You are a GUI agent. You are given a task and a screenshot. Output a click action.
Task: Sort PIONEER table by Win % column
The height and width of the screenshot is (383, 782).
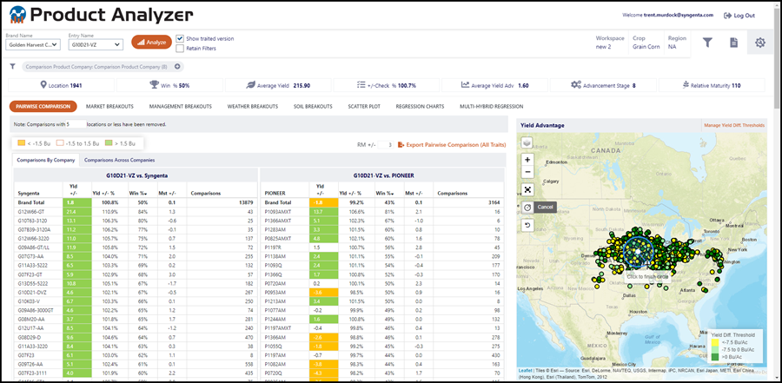pyautogui.click(x=384, y=193)
